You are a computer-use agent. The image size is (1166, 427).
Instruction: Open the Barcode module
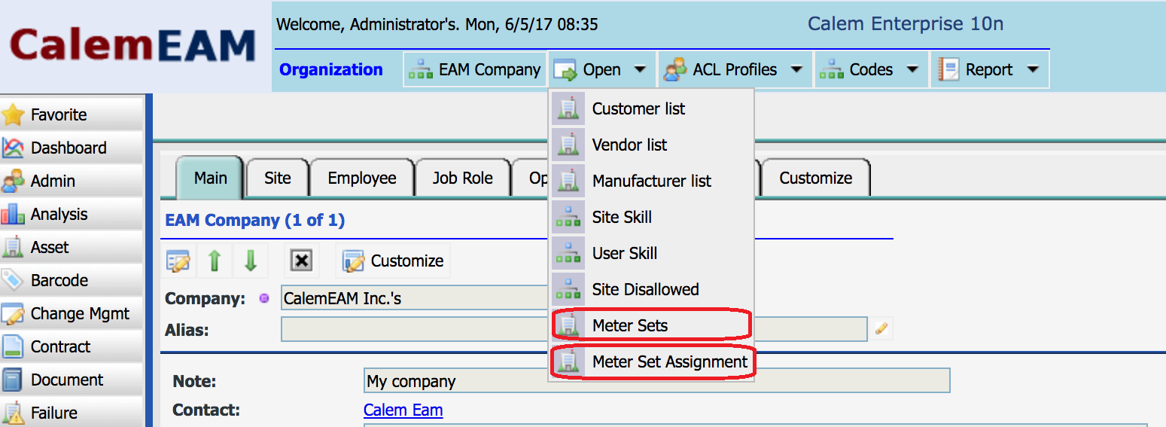coord(71,280)
